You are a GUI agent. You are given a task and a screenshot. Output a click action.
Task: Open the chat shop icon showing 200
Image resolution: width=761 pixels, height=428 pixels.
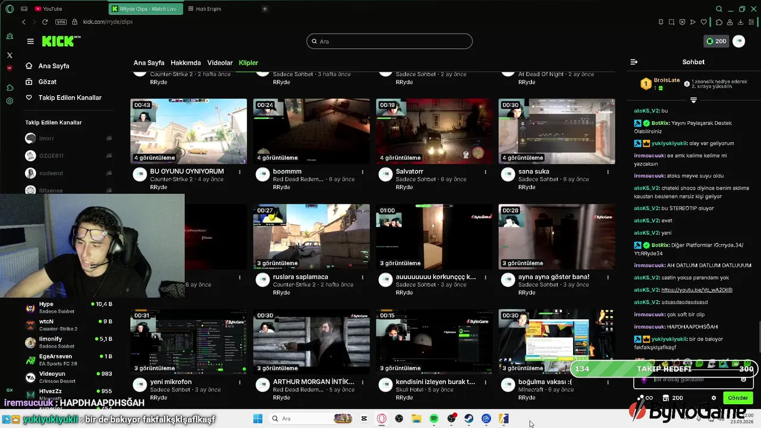coord(672,398)
